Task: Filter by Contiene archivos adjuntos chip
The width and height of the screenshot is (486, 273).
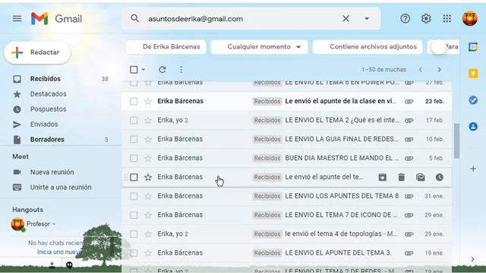Action: pyautogui.click(x=368, y=47)
